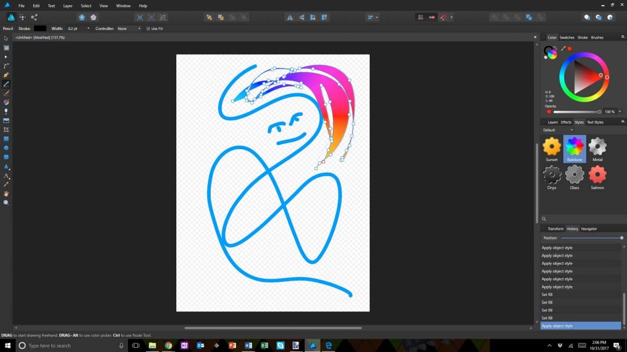Viewport: 627px width, 352px height.
Task: Select the Pencil tool in the toolbar
Action: 6,84
